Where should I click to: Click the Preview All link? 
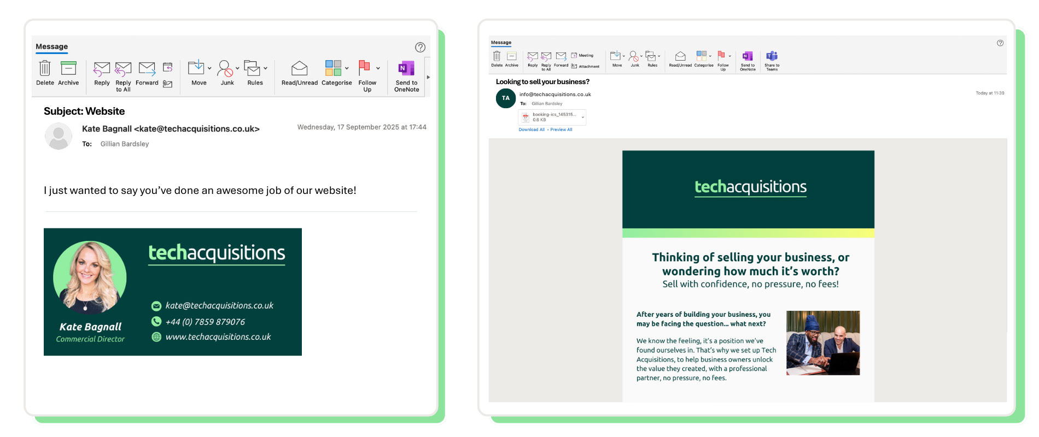(561, 130)
